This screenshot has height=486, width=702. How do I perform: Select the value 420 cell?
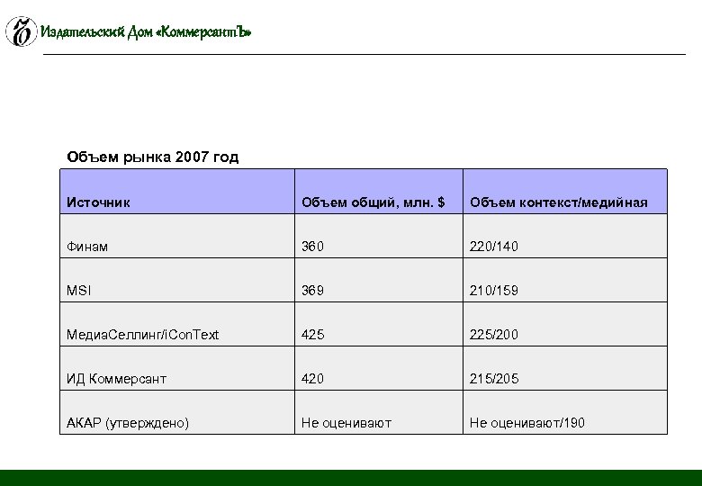tap(379, 368)
